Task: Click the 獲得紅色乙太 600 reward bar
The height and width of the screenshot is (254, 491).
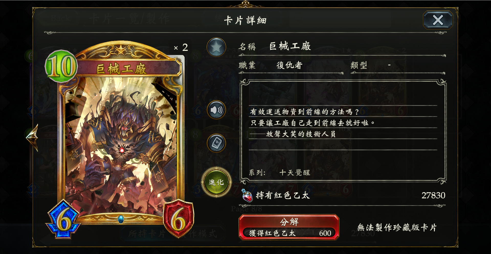Action: point(289,233)
